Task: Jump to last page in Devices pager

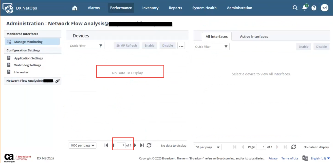Action: pos(142,145)
